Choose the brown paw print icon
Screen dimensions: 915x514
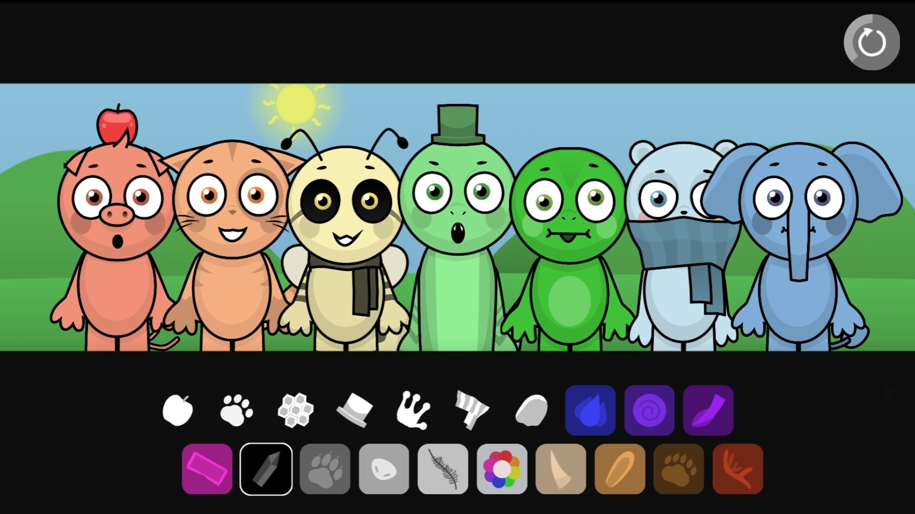679,468
